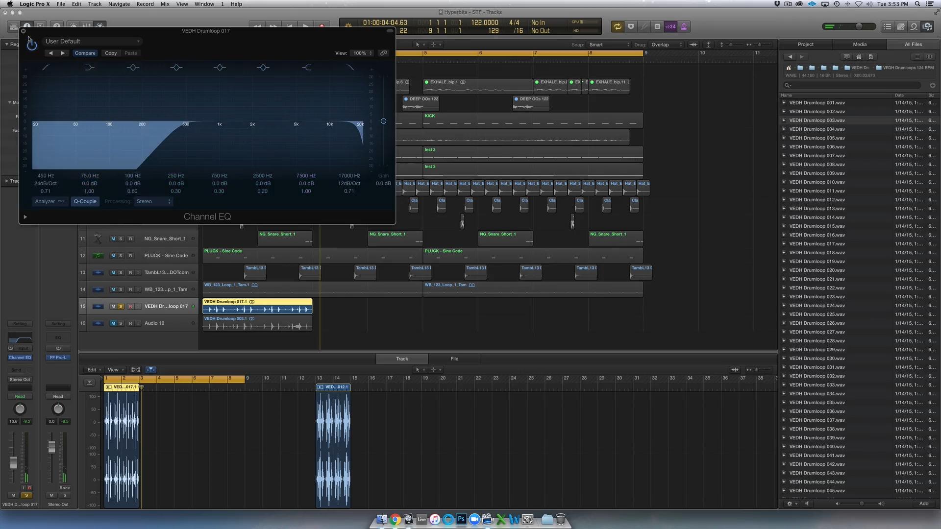
Task: Click the Channel EQ link icon
Action: [384, 53]
